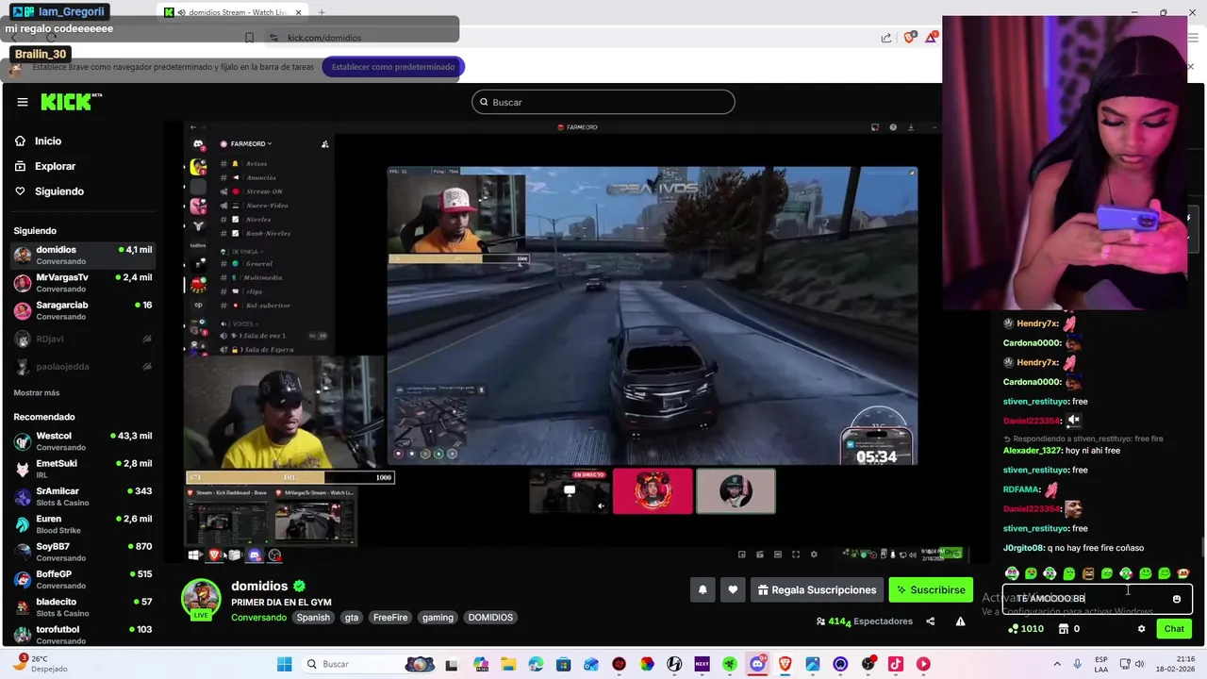
Task: Open the emoji picker in chat box
Action: coord(1176,599)
